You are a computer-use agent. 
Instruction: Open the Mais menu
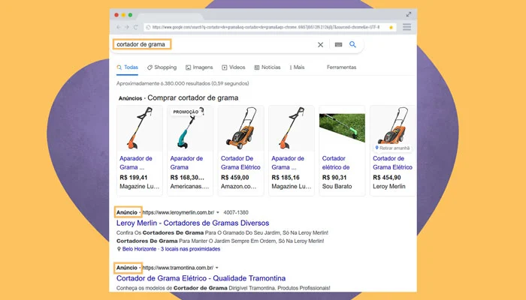point(298,67)
